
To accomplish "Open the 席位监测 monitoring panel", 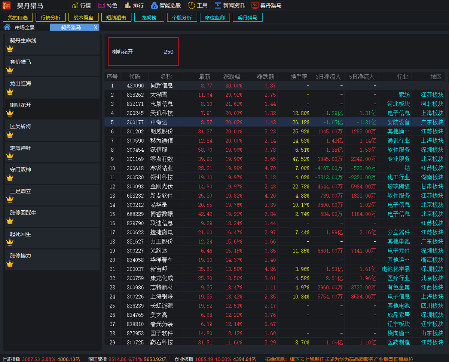I will coord(215,17).
